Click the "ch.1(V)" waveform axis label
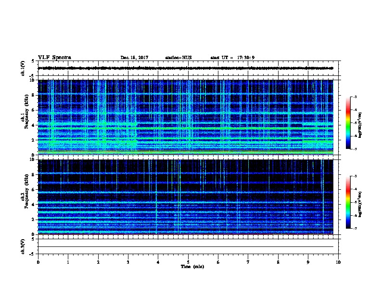The height and width of the screenshot is (294, 381). [23, 68]
